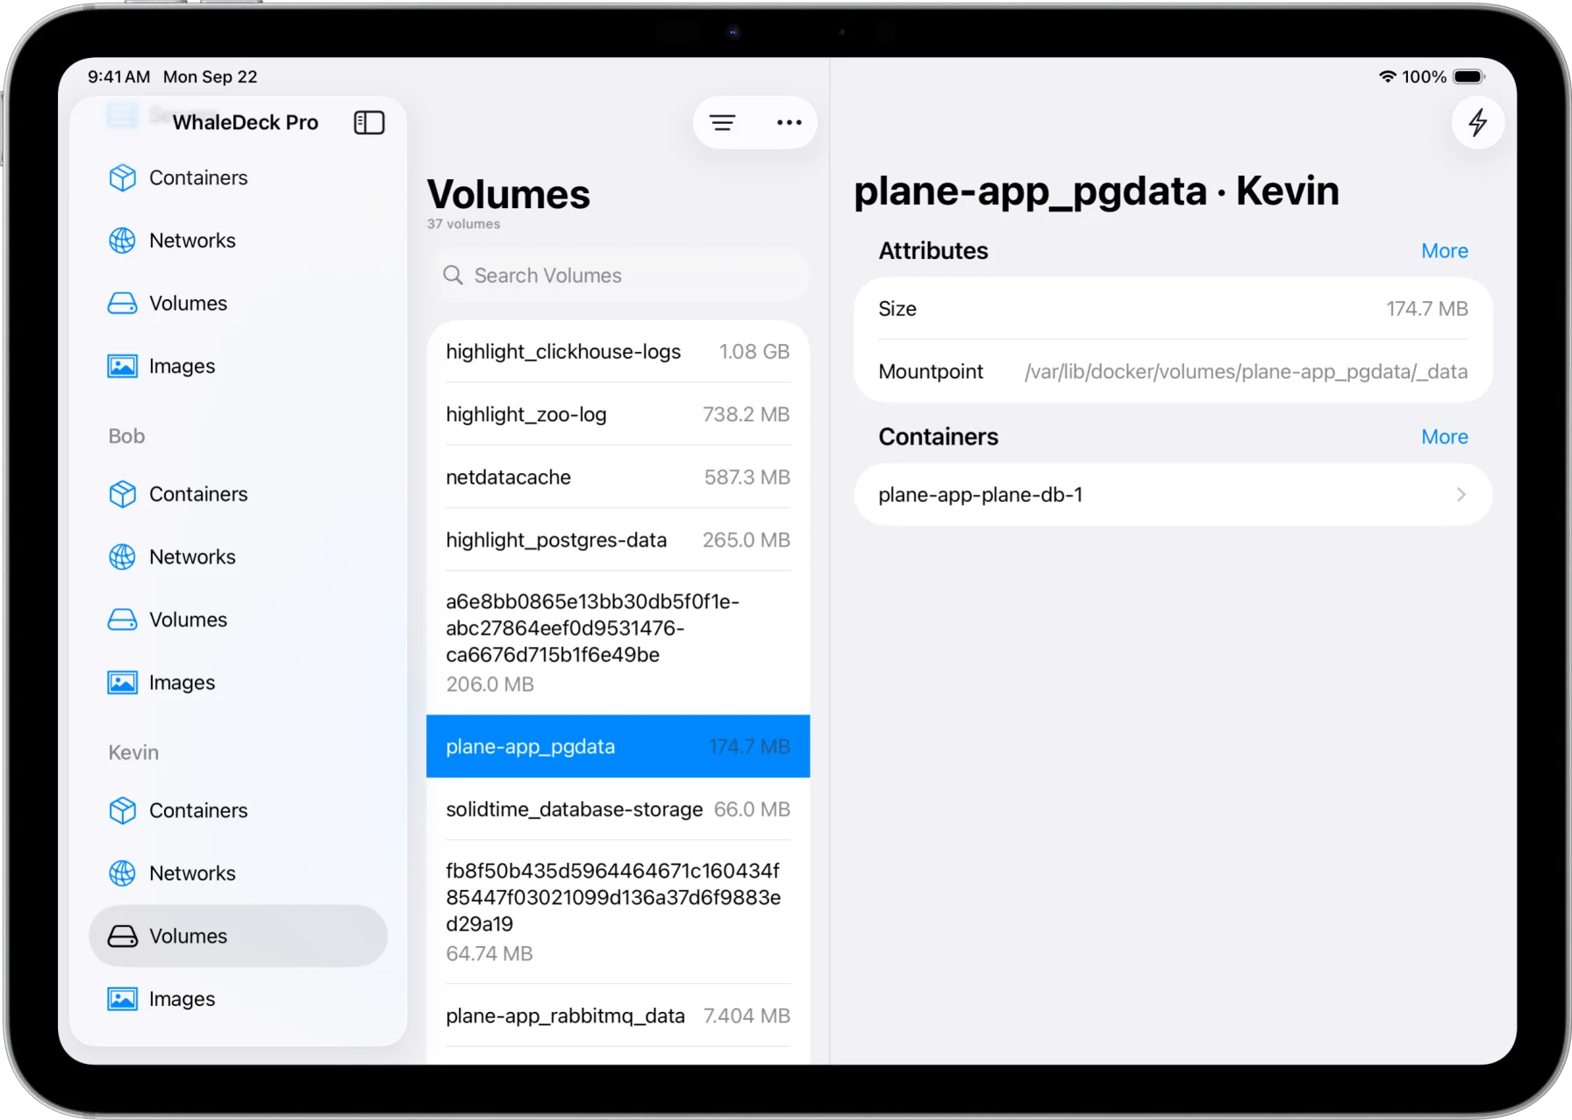Open Containers in the Bob section
The width and height of the screenshot is (1572, 1120).
[198, 494]
